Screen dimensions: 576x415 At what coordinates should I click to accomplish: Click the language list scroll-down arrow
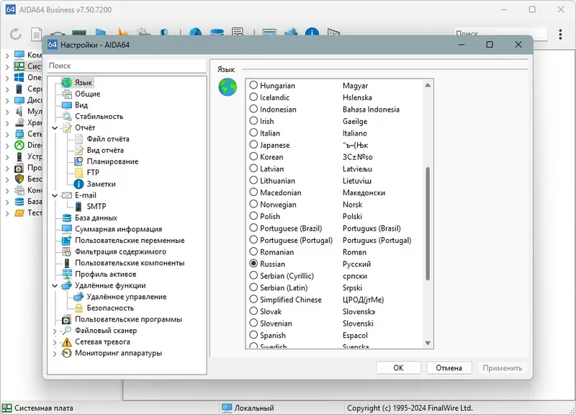point(428,343)
